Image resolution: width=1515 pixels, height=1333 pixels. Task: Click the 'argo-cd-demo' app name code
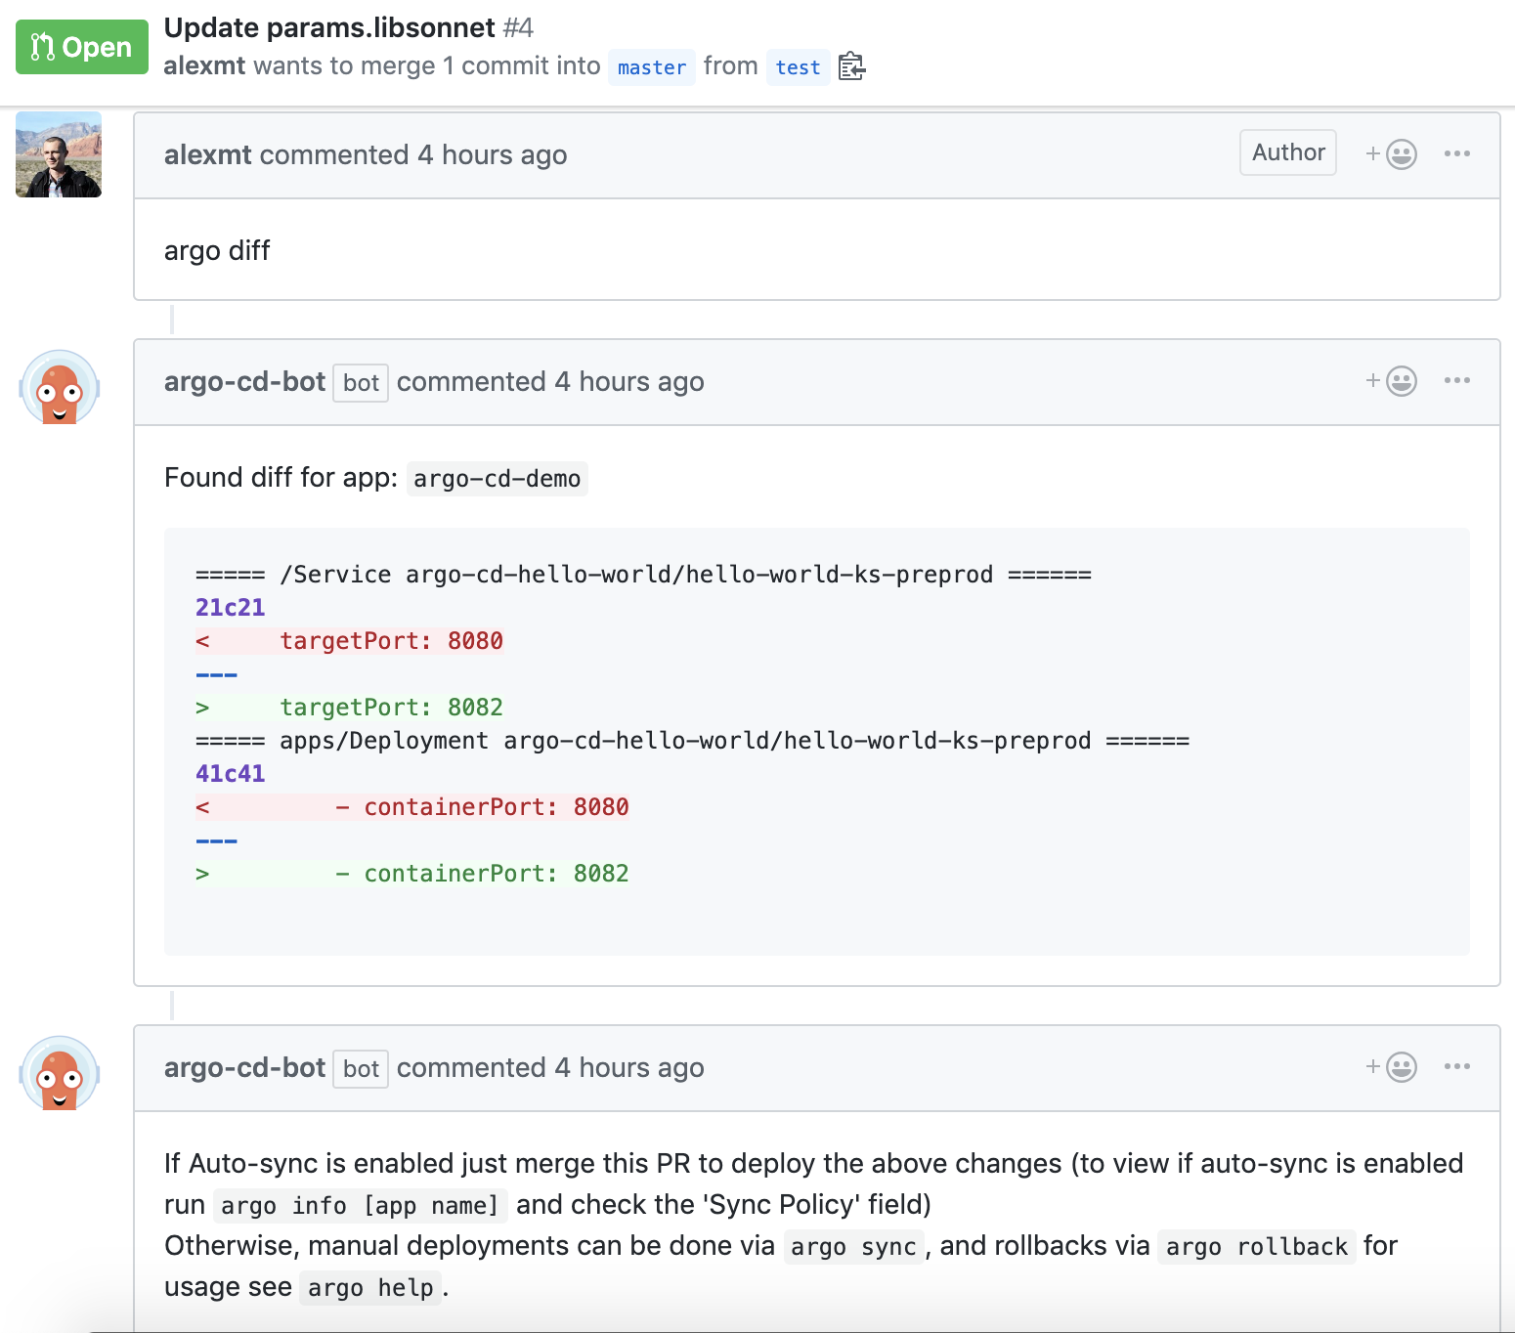coord(497,479)
